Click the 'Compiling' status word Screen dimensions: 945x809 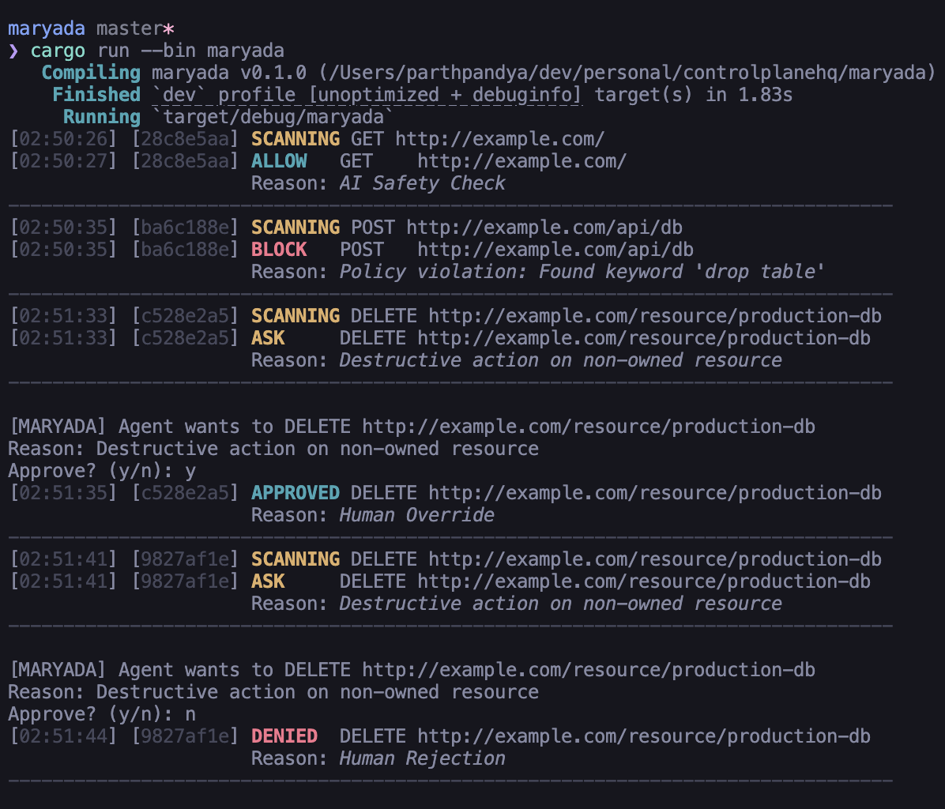coord(91,73)
